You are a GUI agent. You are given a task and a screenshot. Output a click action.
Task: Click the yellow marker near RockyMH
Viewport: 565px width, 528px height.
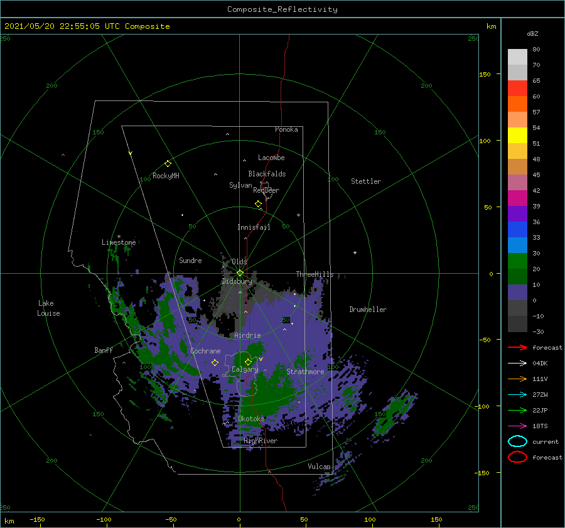click(x=168, y=163)
